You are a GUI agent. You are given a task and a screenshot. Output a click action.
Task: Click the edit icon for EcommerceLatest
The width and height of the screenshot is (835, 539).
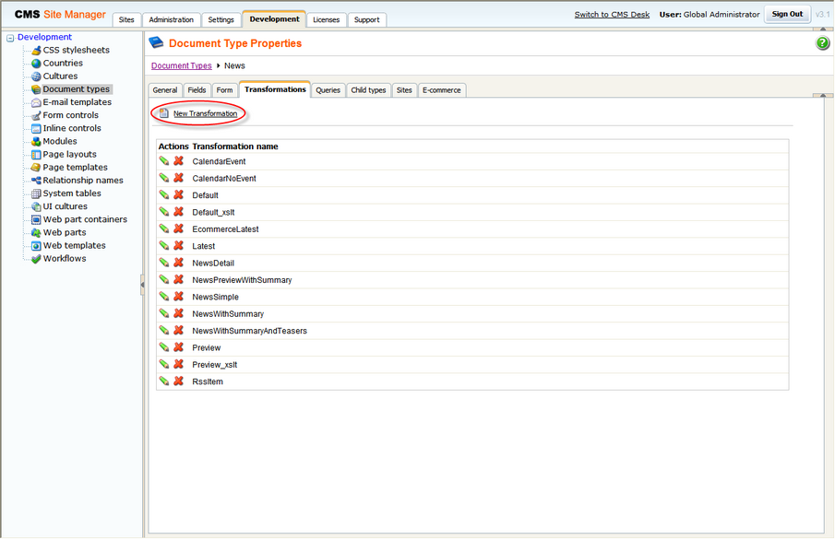point(164,228)
